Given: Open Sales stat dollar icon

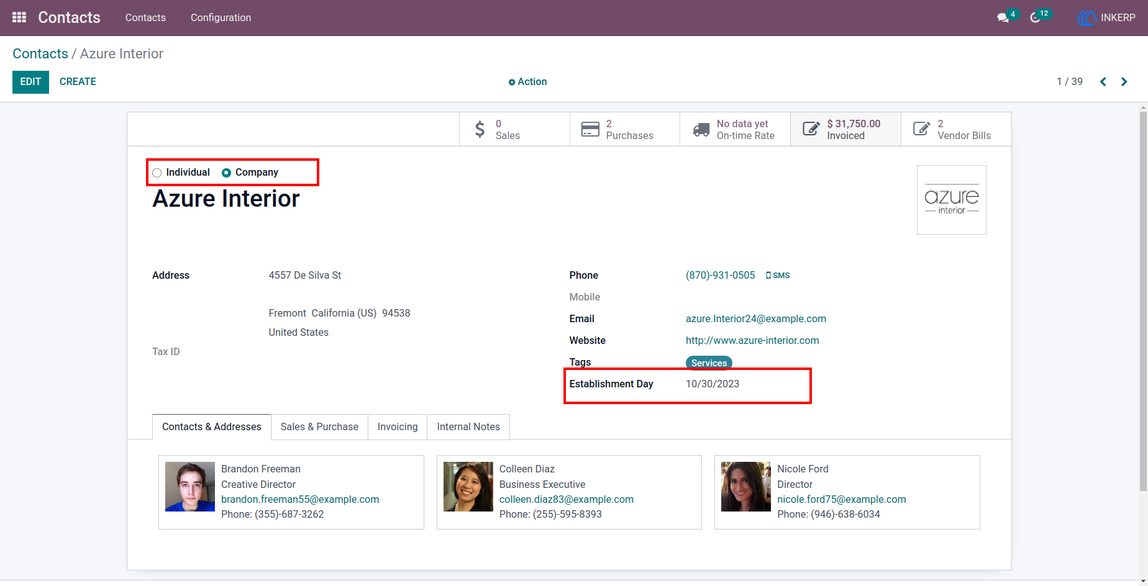Looking at the screenshot, I should 480,129.
